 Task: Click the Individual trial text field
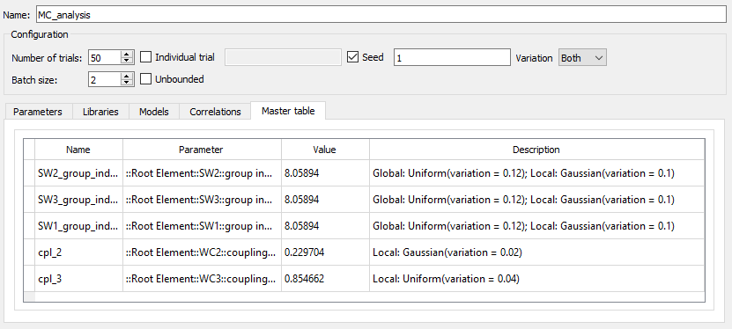[283, 58]
